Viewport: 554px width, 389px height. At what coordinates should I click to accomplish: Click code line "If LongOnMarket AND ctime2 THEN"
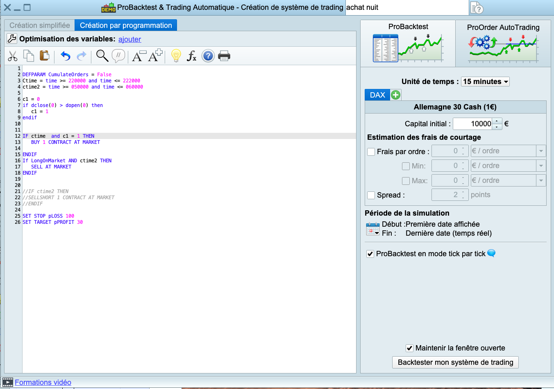point(67,161)
